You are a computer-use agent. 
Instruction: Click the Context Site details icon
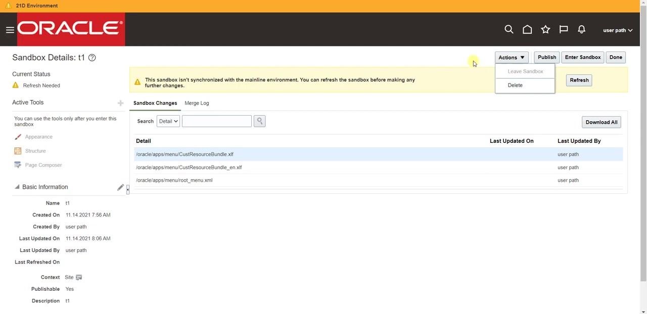[x=79, y=277]
